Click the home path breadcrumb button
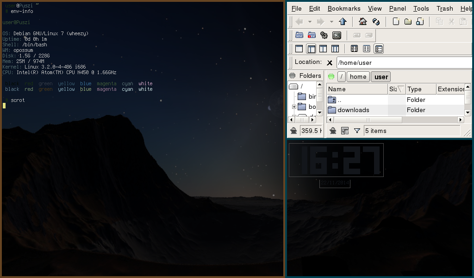This screenshot has height=278, width=474. click(x=358, y=77)
